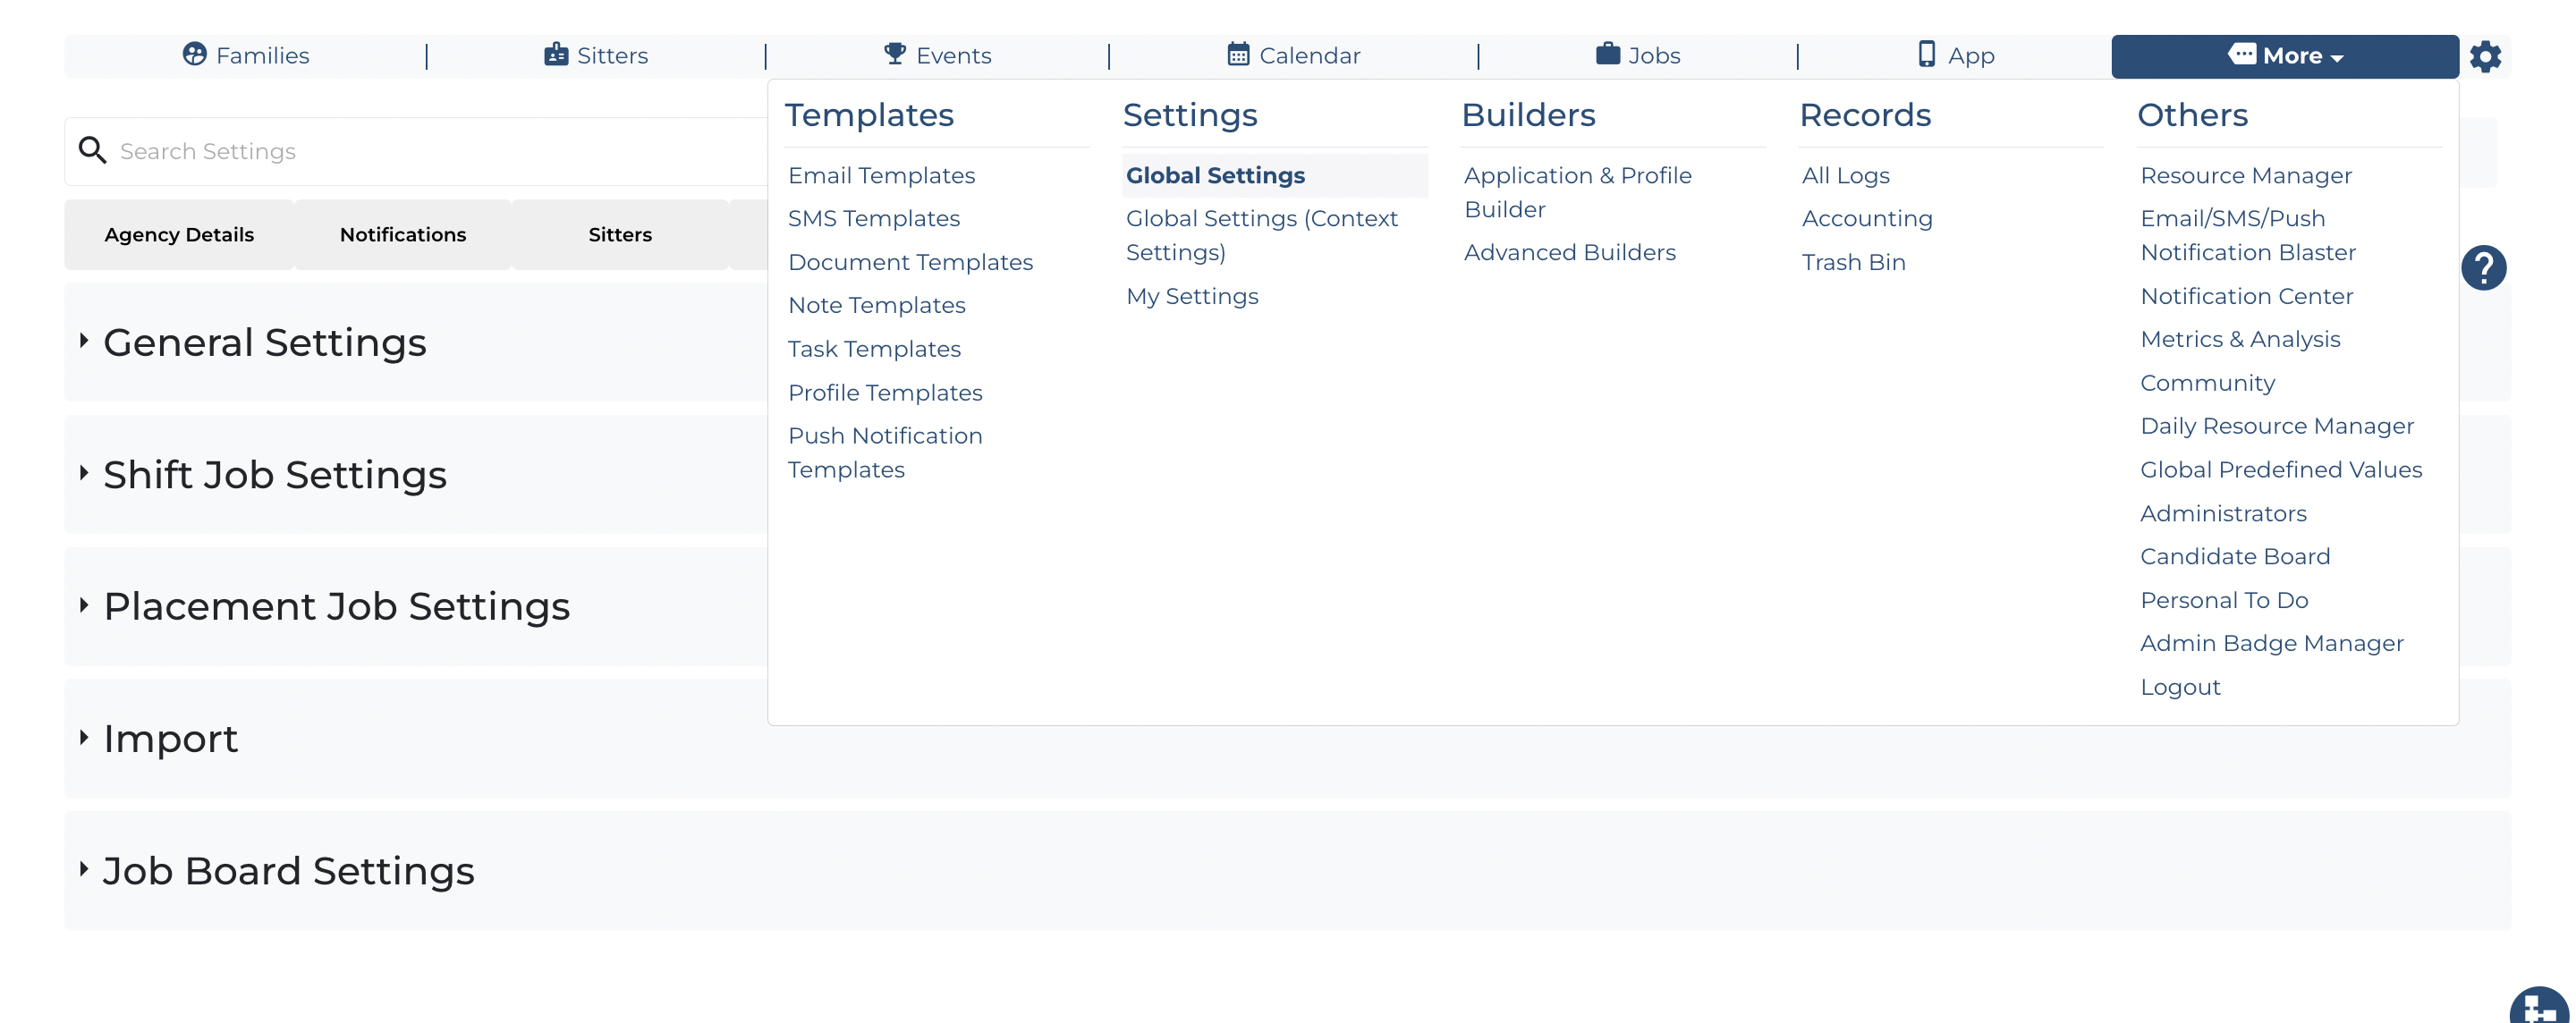
Task: Open Daily Resource Manager
Action: 2276,427
